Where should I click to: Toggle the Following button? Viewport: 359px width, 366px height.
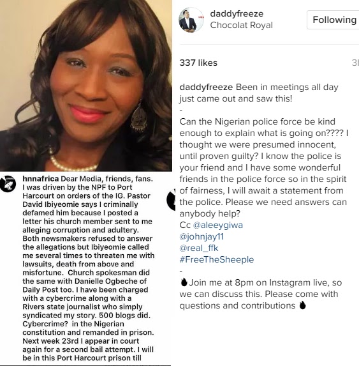[333, 20]
